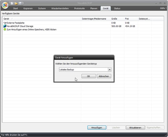168x137 pixels.
Task: Maximize the NovaBACKUP window
Action: [161, 3]
